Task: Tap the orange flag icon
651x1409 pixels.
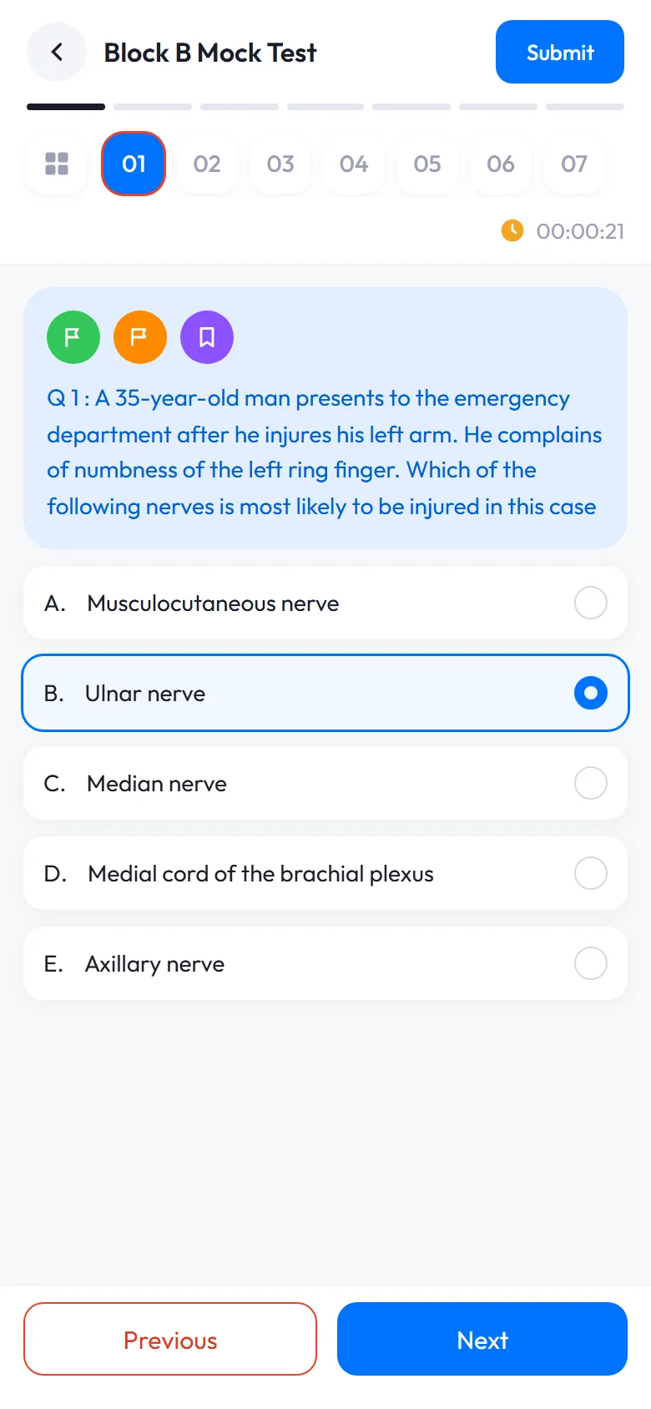Action: click(x=140, y=337)
